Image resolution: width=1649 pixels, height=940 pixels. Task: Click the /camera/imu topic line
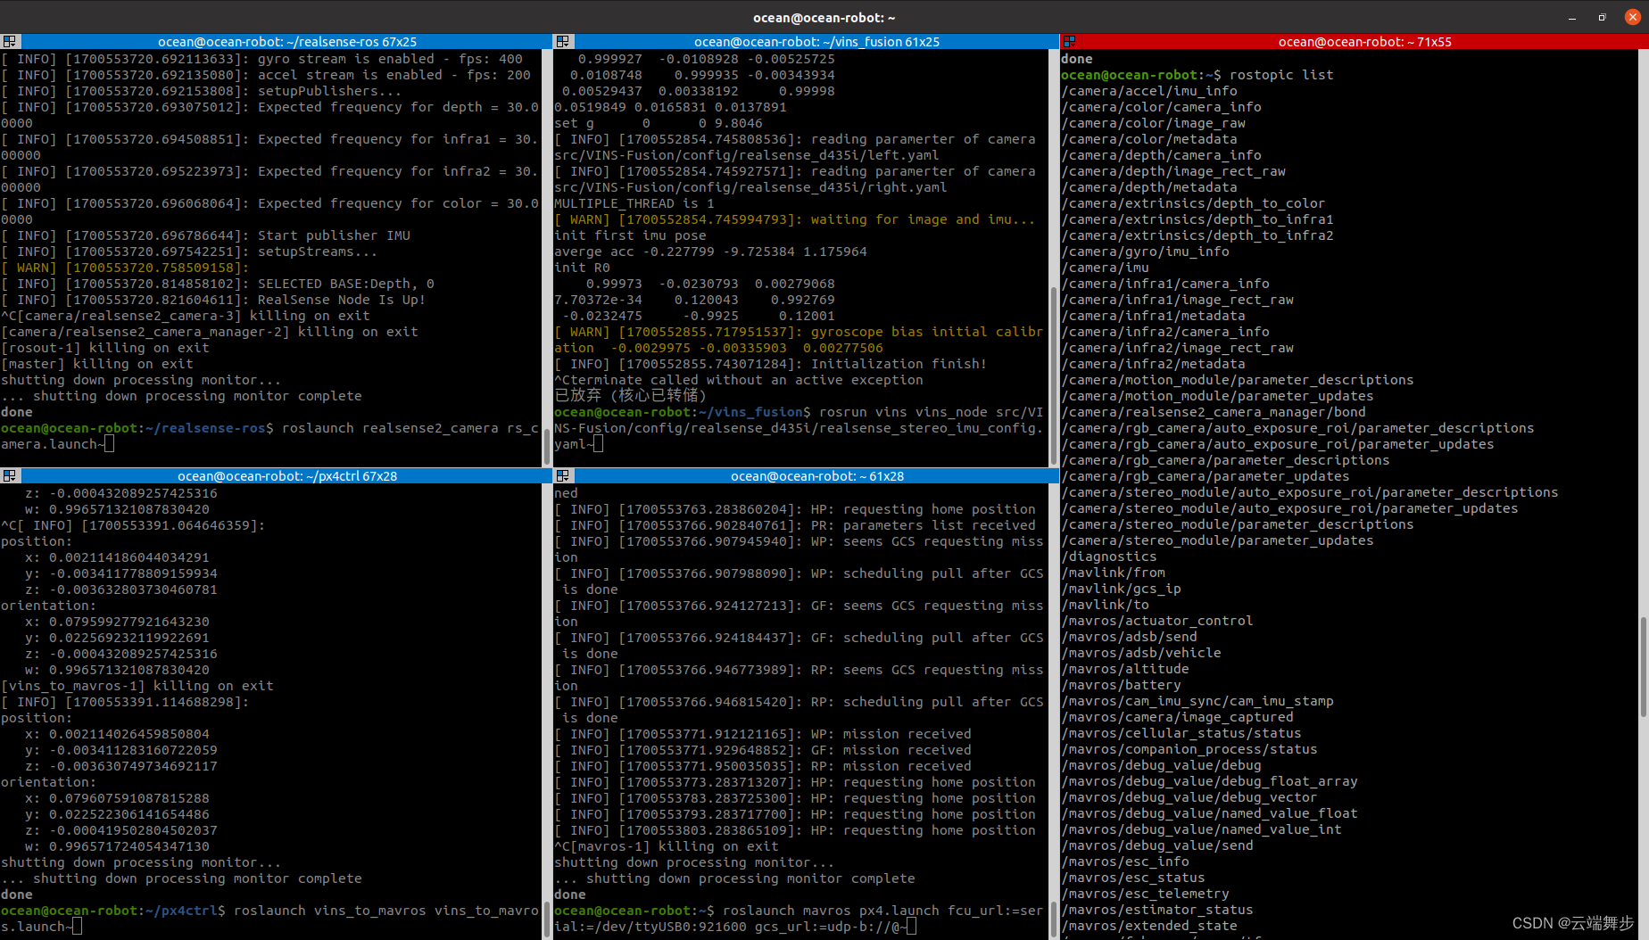coord(1105,268)
